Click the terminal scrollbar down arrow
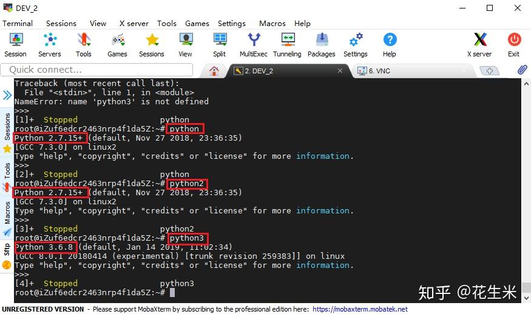 [526, 298]
